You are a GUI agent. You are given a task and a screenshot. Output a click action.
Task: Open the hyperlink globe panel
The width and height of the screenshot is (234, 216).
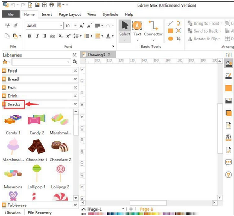pos(229,137)
